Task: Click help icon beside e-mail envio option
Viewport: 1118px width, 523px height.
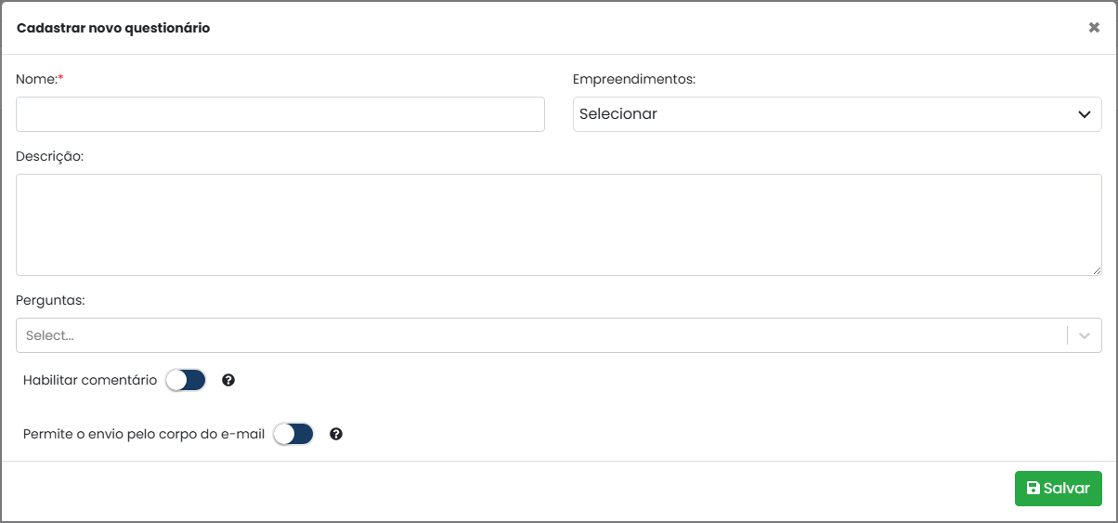Action: [x=336, y=434]
